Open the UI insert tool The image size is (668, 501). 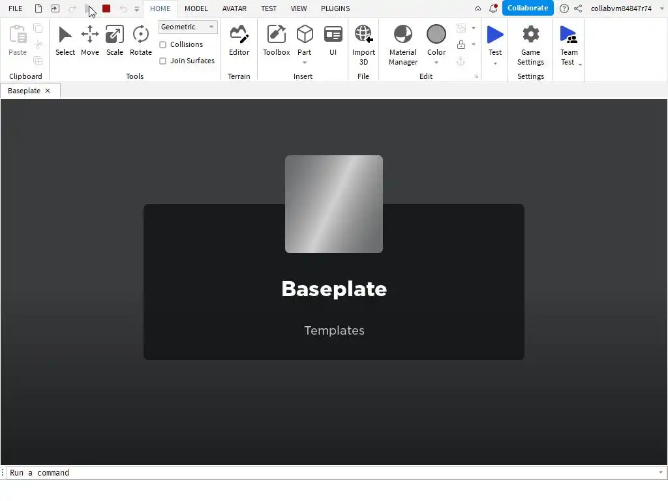tap(333, 40)
